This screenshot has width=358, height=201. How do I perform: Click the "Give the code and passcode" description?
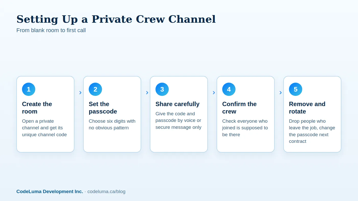tap(178, 120)
